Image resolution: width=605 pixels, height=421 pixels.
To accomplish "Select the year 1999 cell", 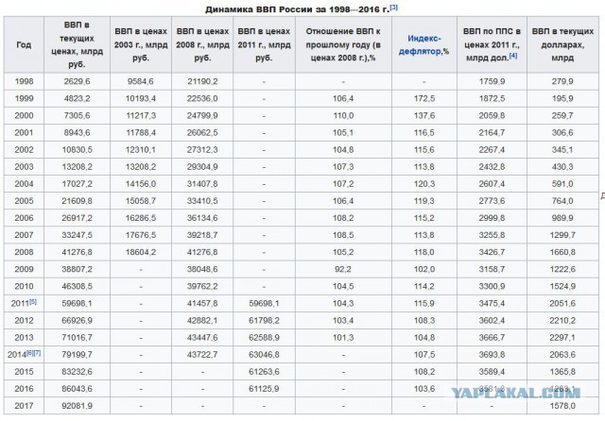I will [24, 98].
